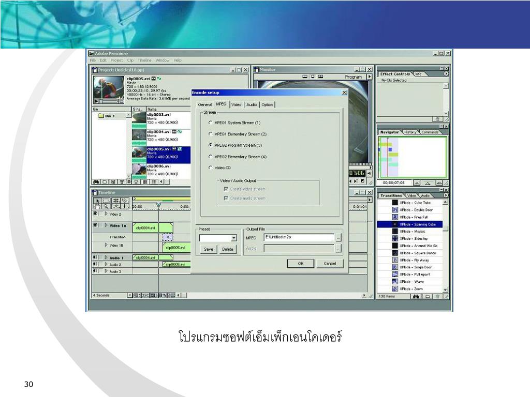Open the Video tab in Encode setup
530x397 pixels.
(236, 104)
